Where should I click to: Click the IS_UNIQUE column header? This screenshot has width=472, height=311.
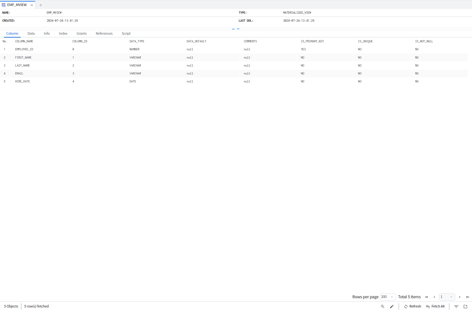tap(365, 41)
